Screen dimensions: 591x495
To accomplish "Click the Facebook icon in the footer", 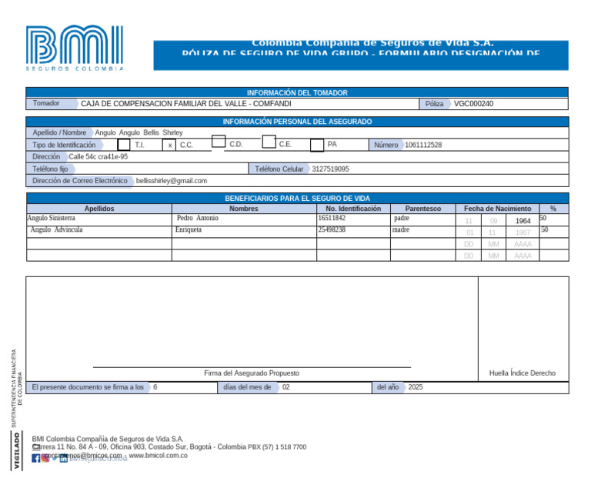I will pos(36,458).
